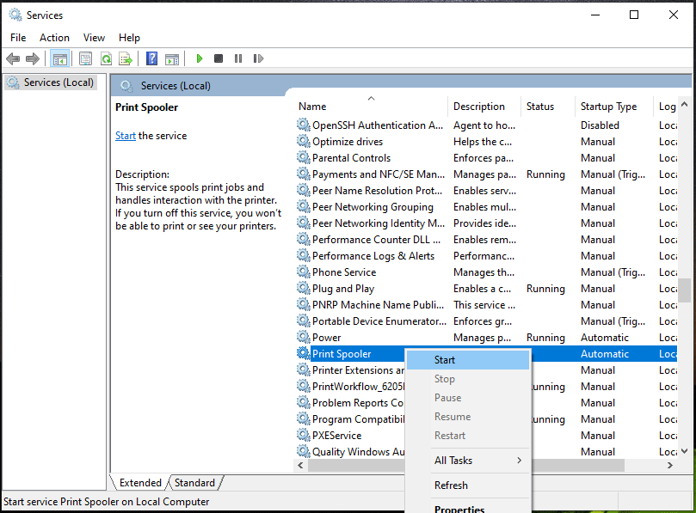Screen dimensions: 696x513
Task: Open the Action menu
Action: point(54,38)
